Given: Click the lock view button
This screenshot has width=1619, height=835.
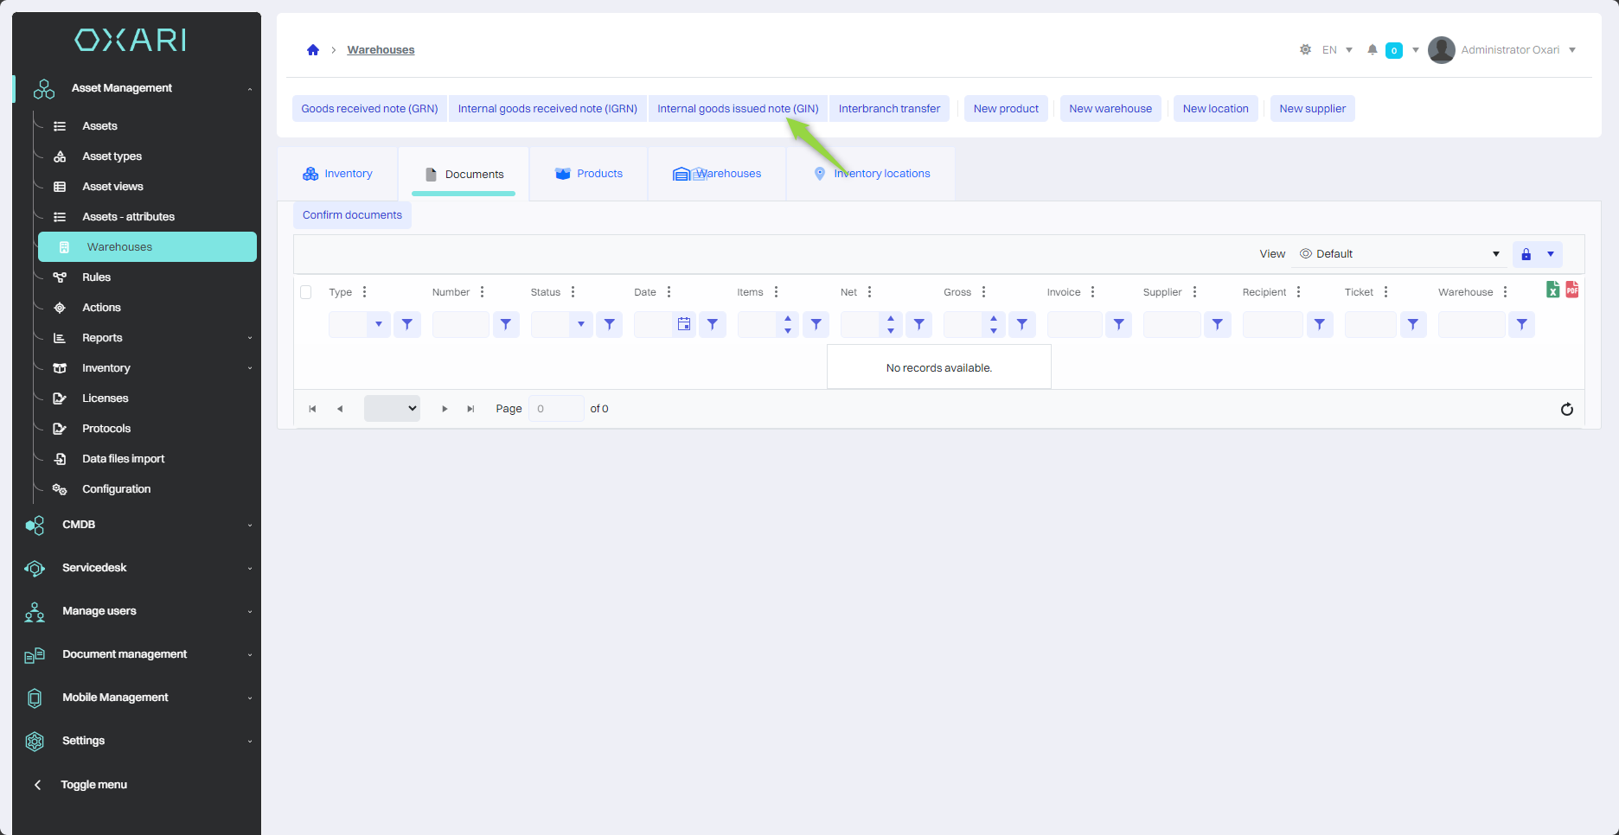Looking at the screenshot, I should pyautogui.click(x=1526, y=254).
